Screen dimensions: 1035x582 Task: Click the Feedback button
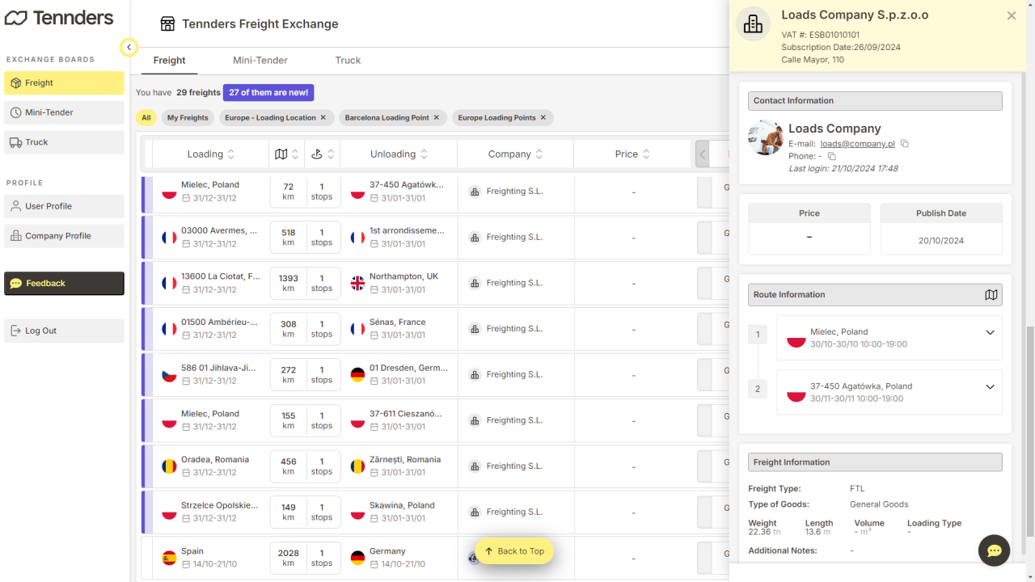[64, 284]
